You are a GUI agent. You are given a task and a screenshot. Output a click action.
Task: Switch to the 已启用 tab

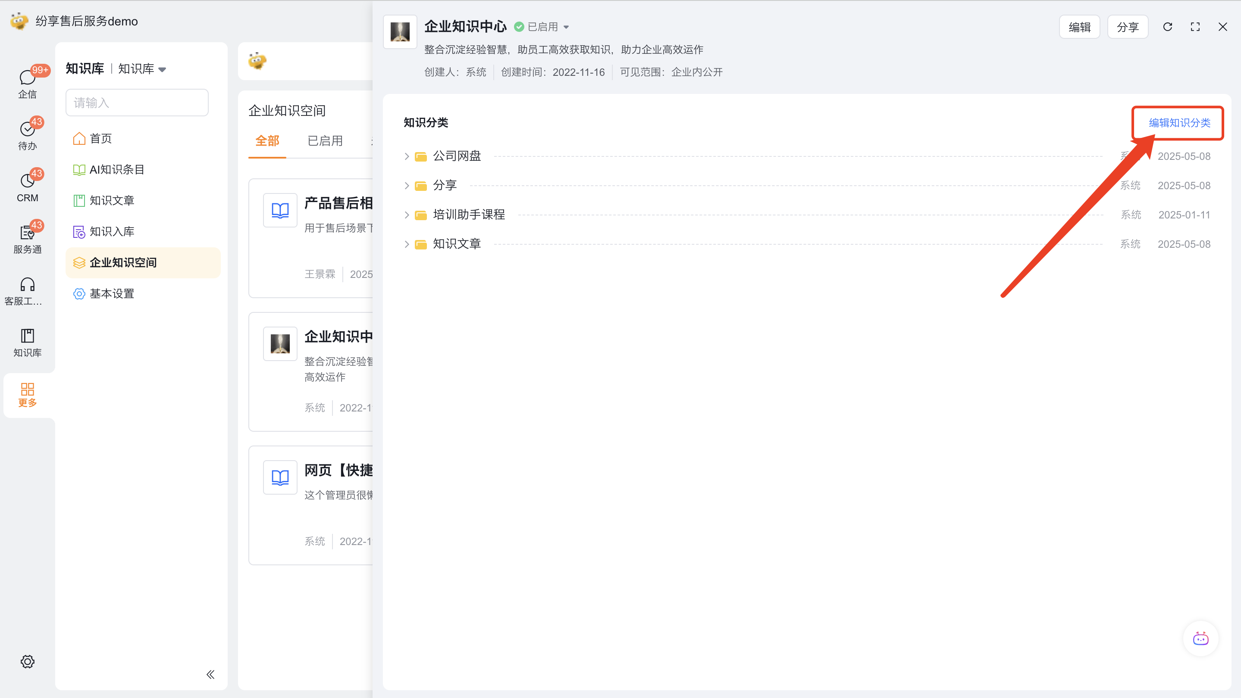325,140
